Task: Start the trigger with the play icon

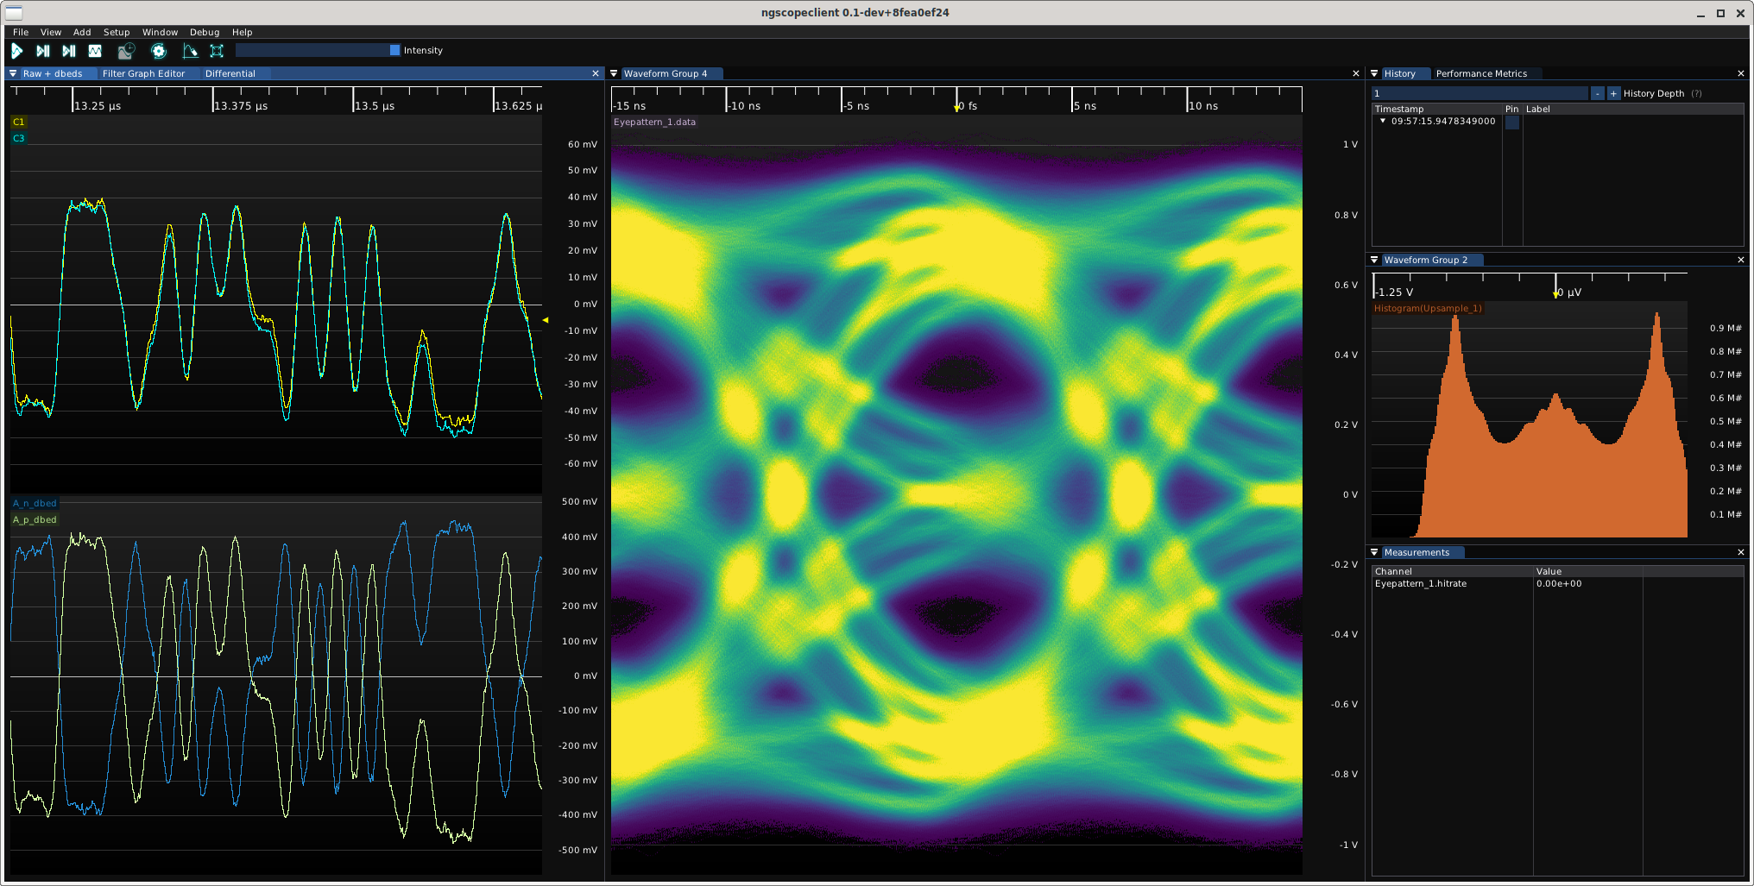Action: click(x=16, y=51)
